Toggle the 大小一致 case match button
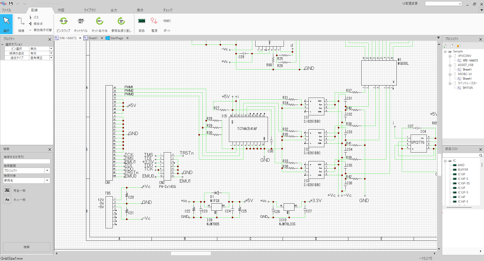Viewport: 484px width, 261px height. [x=7, y=200]
